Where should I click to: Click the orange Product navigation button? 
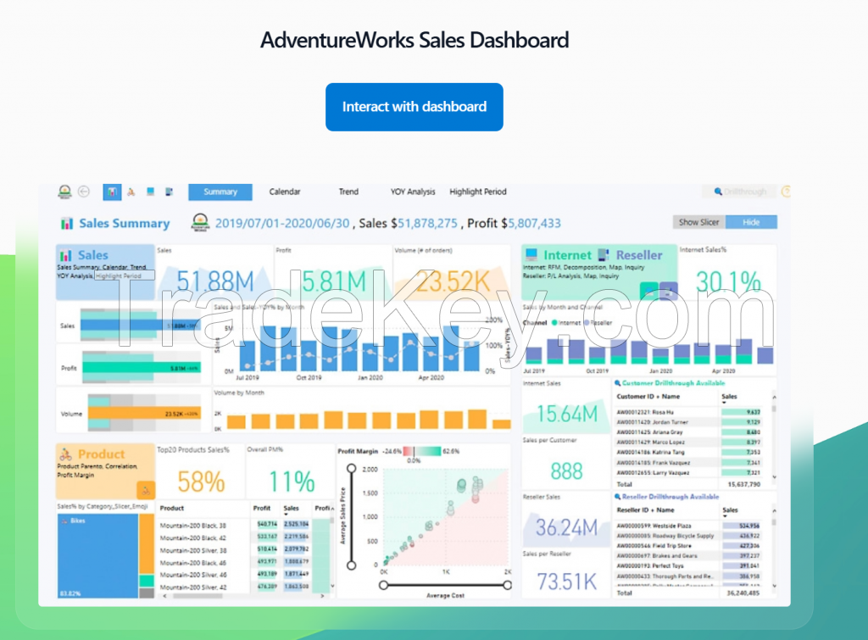146,490
